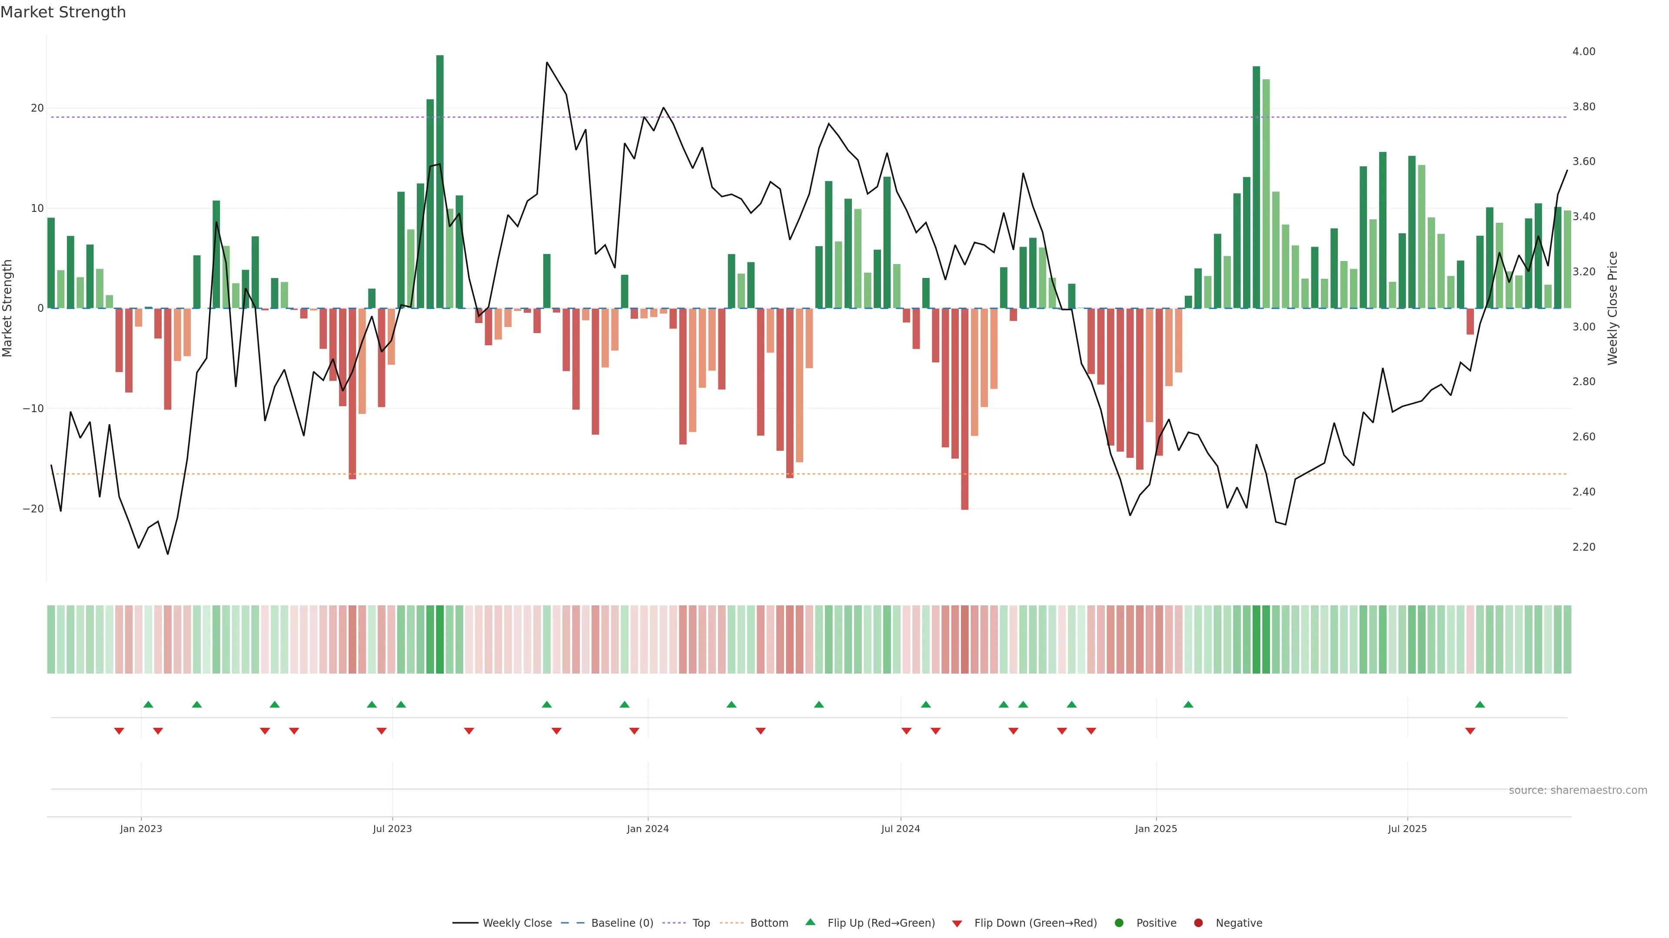Click the darkest green heatmap cell in 2025

pyautogui.click(x=1256, y=640)
